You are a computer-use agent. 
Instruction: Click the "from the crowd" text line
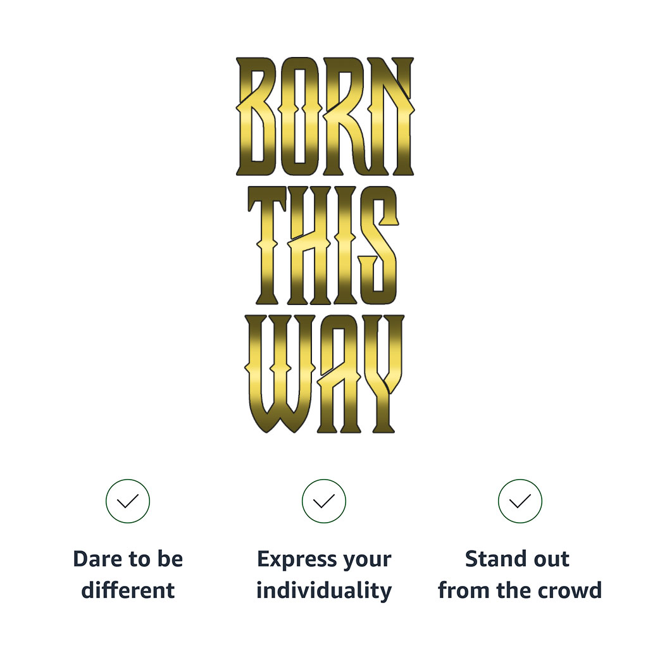[520, 590]
